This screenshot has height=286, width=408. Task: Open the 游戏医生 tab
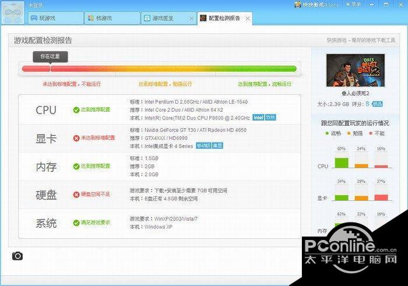coord(168,18)
